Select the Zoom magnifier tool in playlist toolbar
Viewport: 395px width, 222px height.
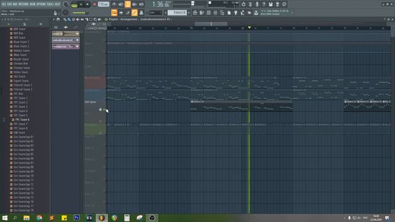[95, 19]
